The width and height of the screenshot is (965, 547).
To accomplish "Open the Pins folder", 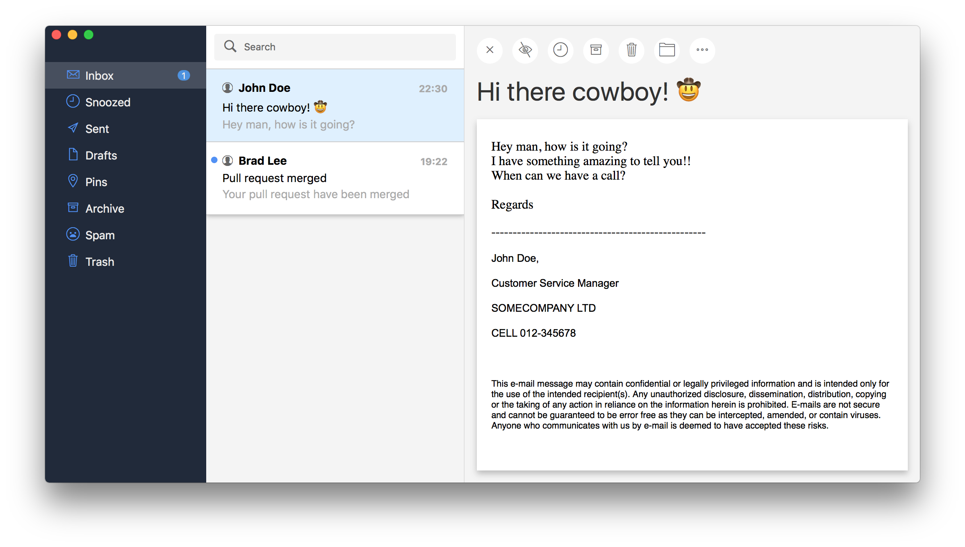I will [x=96, y=182].
